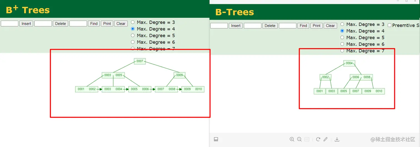Image resolution: width=420 pixels, height=147 pixels.
Task: Click Delete button in B+ Trees
Action: [61, 24]
